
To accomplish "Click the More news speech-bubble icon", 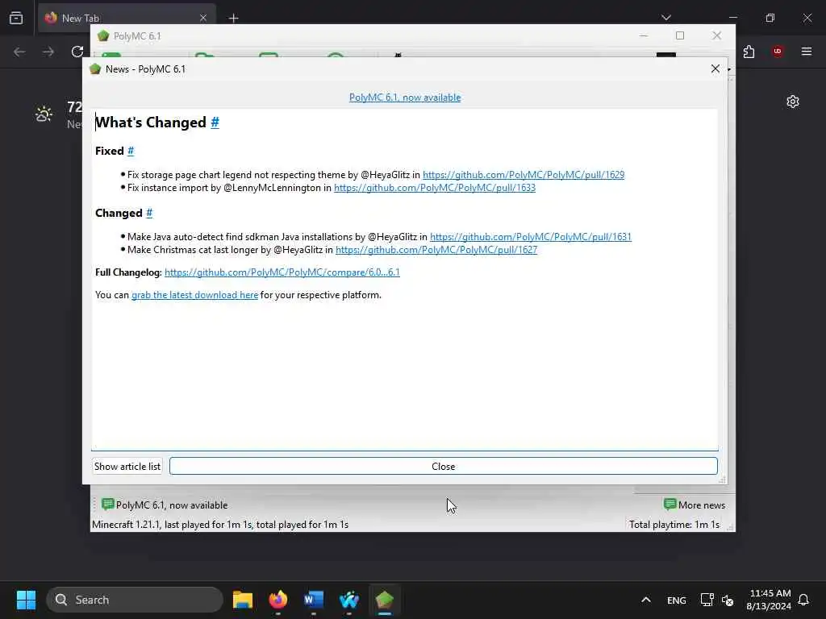I will tap(670, 505).
